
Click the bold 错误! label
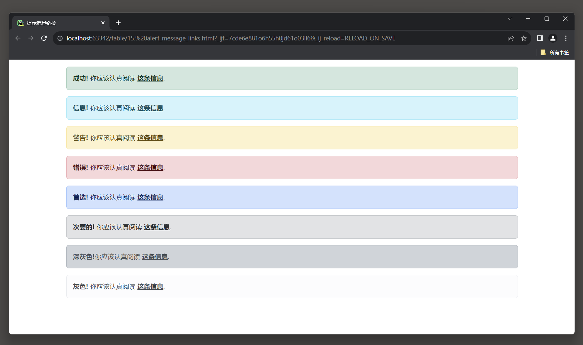[80, 167]
